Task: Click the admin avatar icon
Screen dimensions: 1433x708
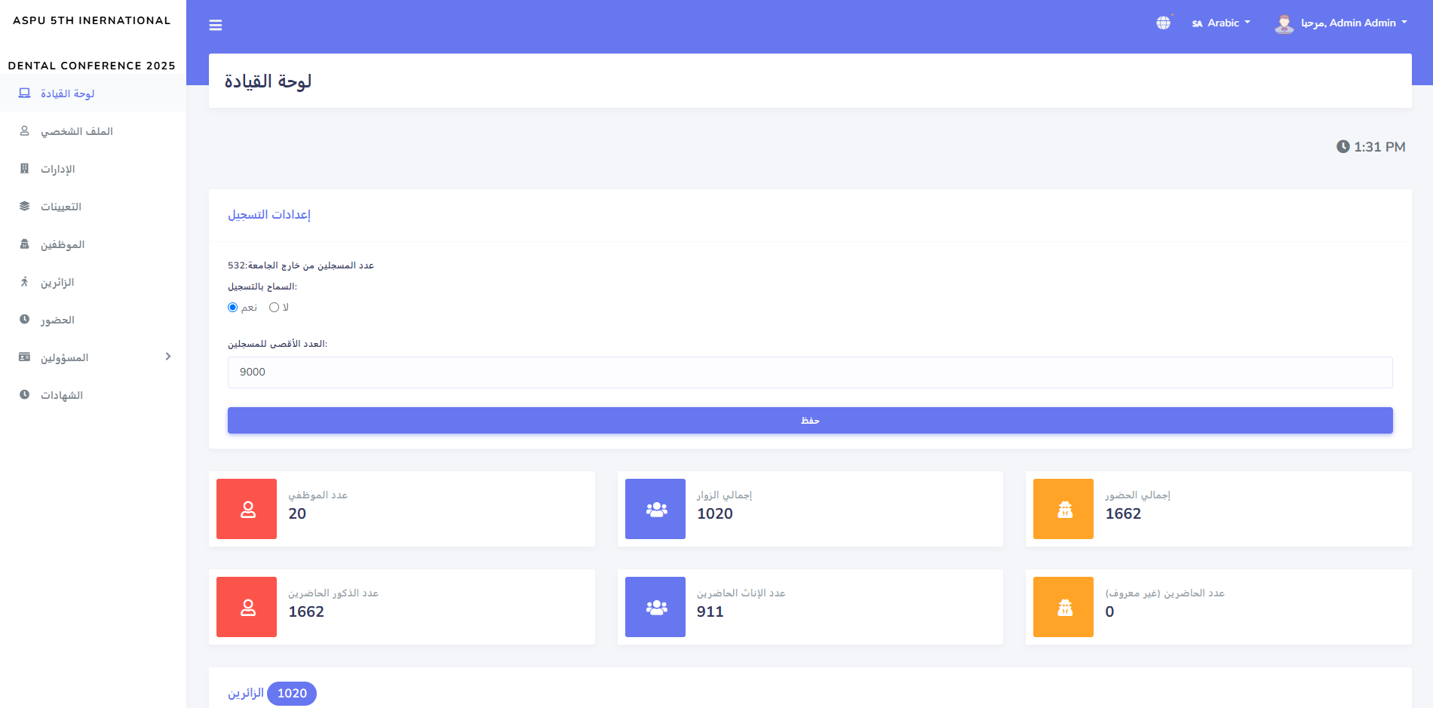Action: [1284, 24]
